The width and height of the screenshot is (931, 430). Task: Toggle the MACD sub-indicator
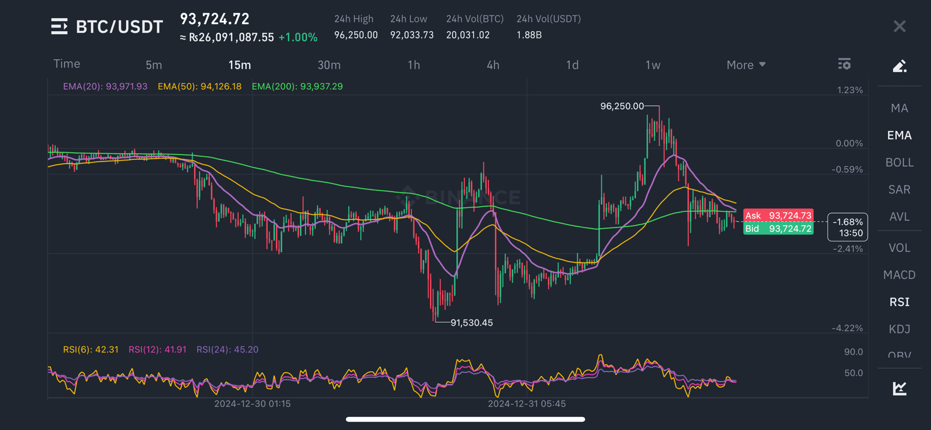click(x=899, y=275)
